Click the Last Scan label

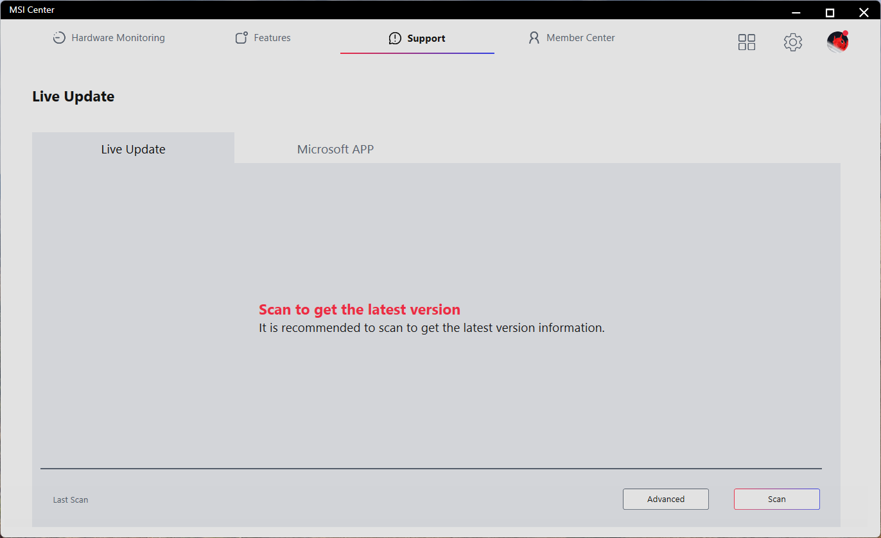(x=71, y=499)
